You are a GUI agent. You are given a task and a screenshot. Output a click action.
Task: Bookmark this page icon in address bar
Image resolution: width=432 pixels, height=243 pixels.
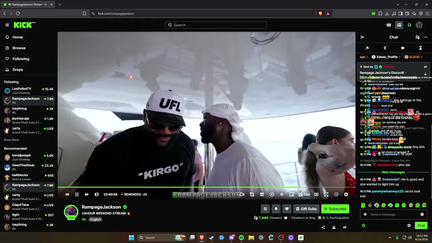[84, 13]
